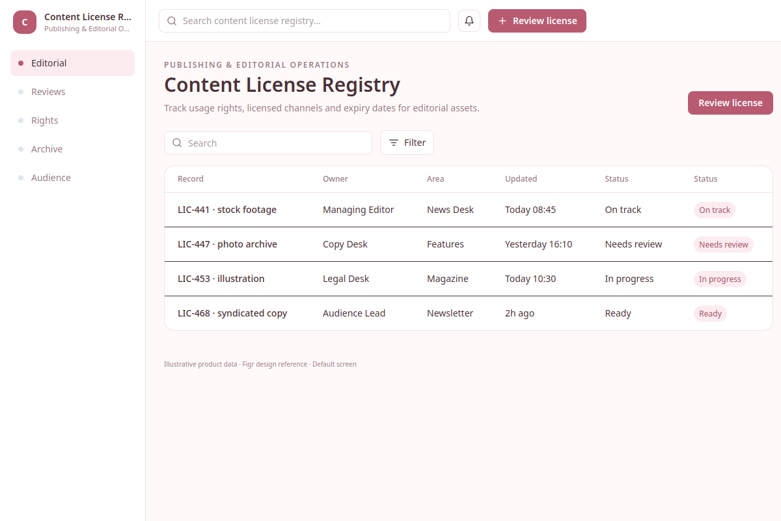
Task: Click the Ready status badge
Action: tap(710, 313)
